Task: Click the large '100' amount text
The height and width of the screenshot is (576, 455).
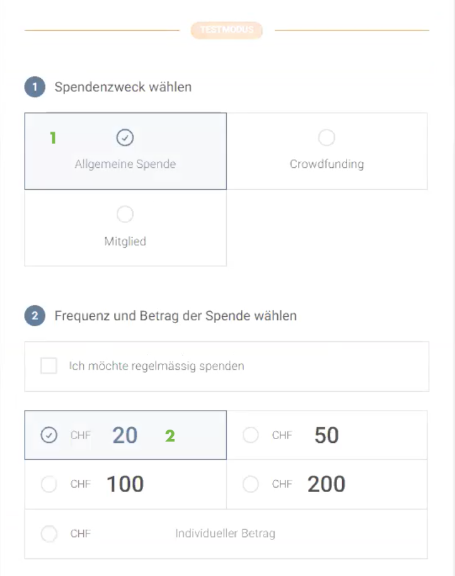Action: [x=125, y=484]
